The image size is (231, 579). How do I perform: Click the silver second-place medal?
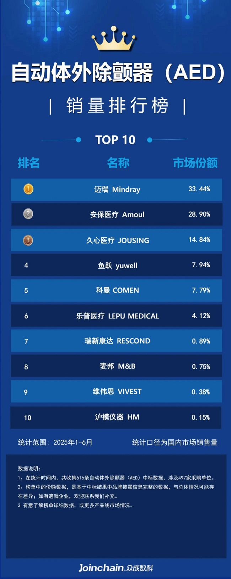[28, 214]
